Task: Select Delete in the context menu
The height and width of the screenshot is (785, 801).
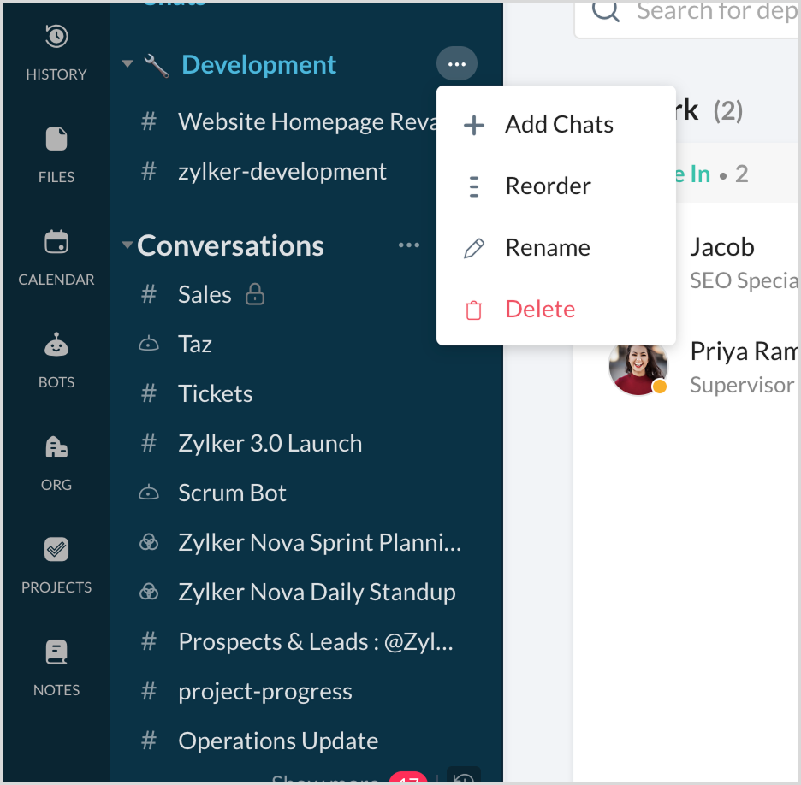Action: (539, 310)
